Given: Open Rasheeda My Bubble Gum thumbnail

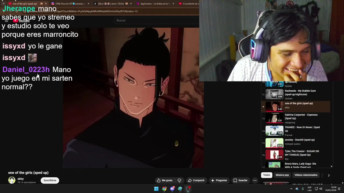Looking at the screenshot, I should (274, 94).
